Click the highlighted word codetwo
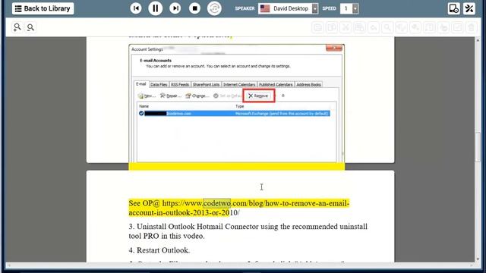The height and width of the screenshot is (273, 486). coord(216,203)
